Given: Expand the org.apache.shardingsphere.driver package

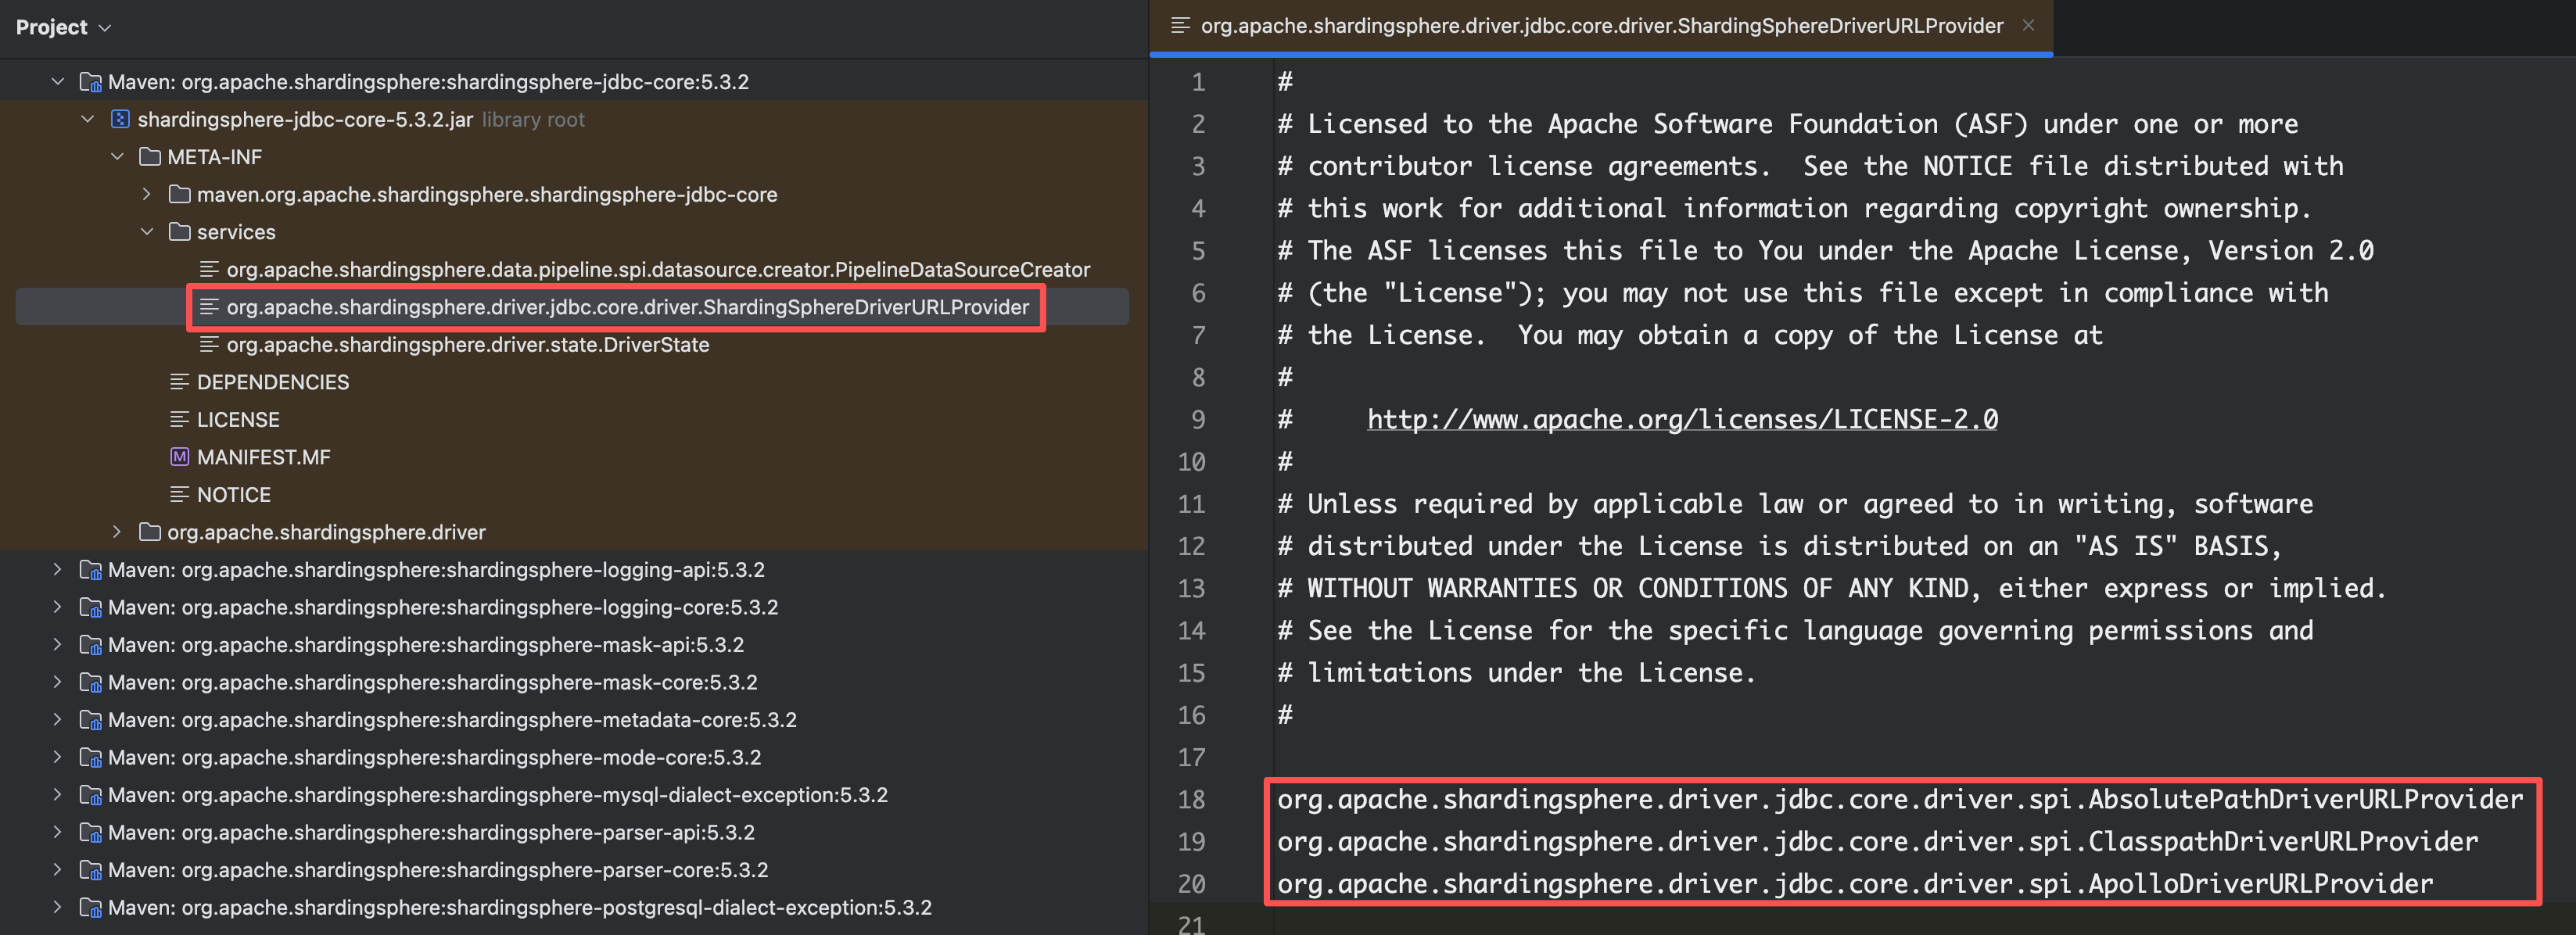Looking at the screenshot, I should (x=117, y=532).
